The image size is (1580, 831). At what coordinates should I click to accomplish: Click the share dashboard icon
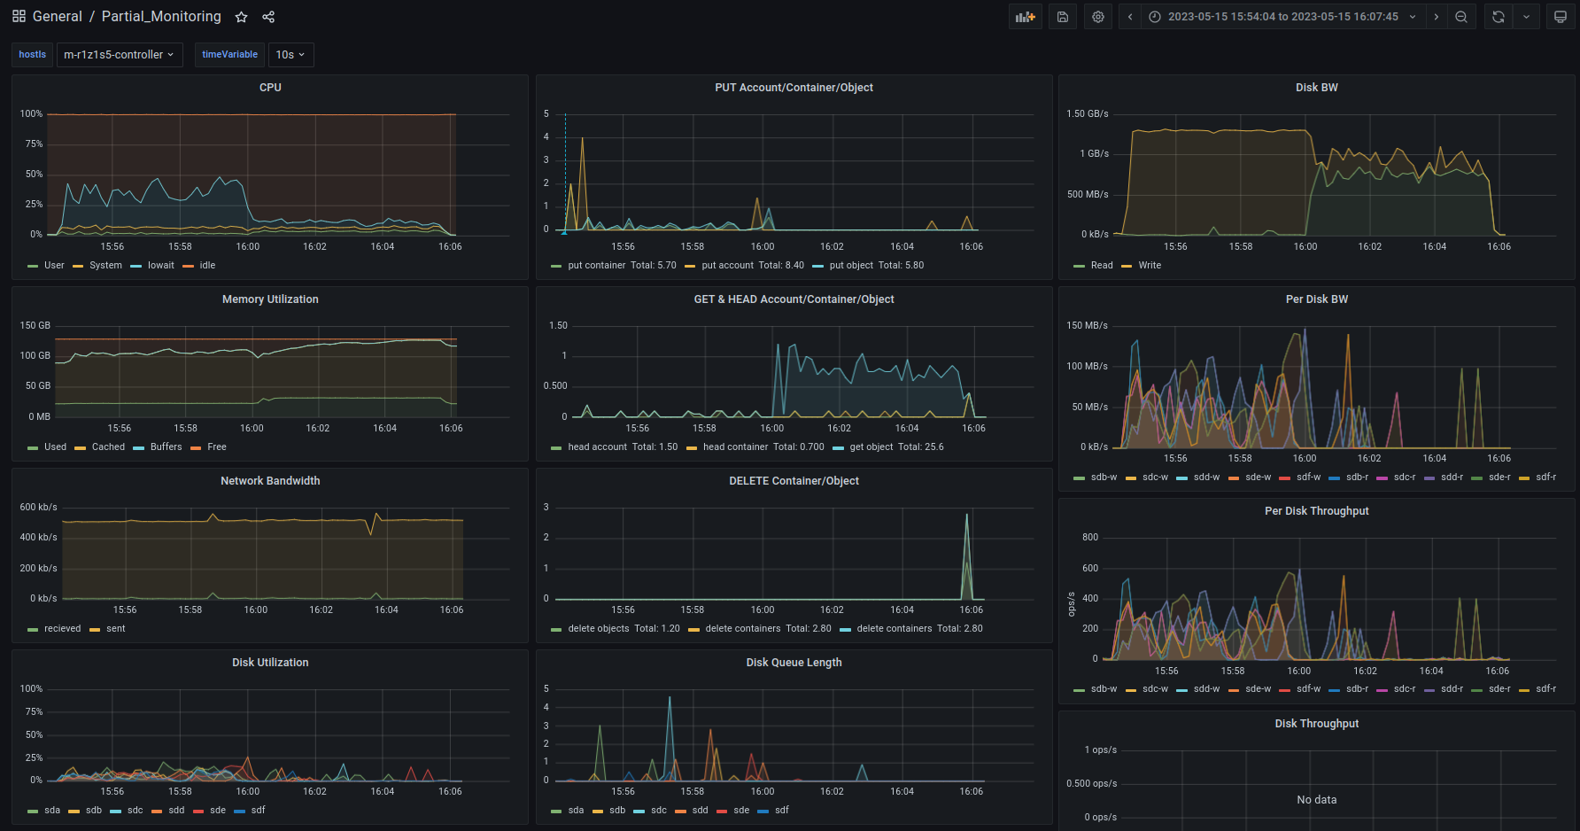268,17
